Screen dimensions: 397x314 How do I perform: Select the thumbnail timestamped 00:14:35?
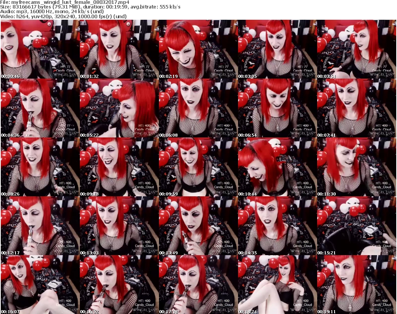pos(277,226)
